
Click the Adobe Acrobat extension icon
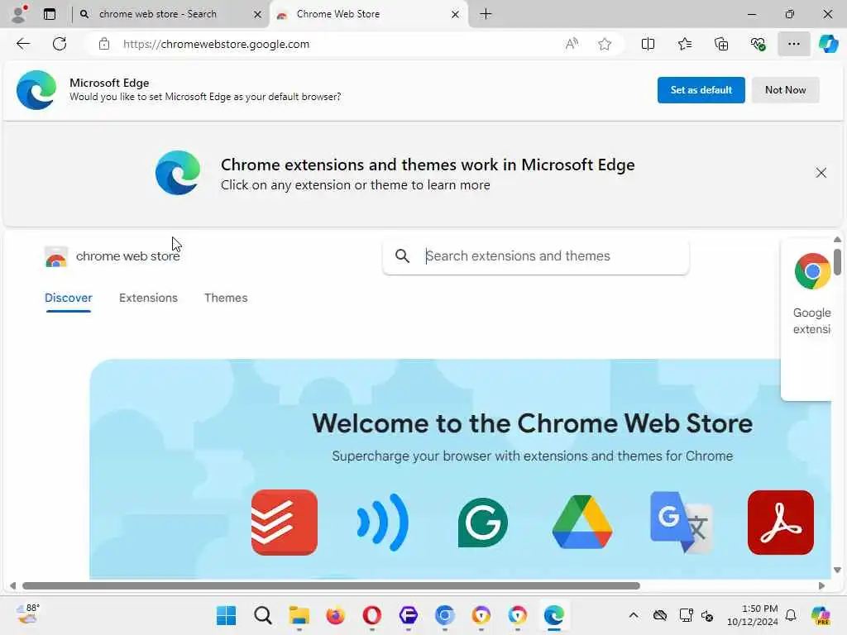(781, 523)
